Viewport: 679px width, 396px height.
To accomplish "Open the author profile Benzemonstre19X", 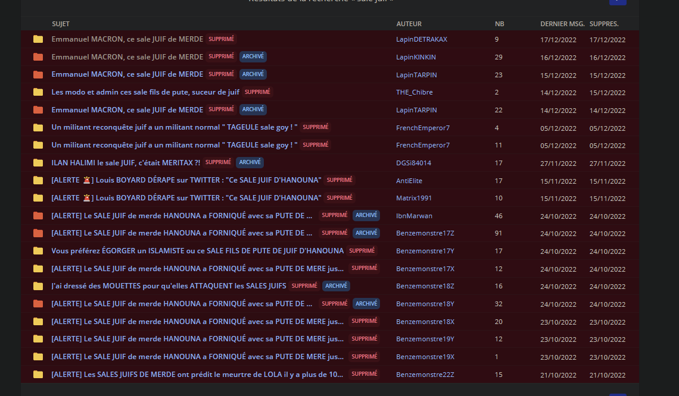I will [425, 357].
